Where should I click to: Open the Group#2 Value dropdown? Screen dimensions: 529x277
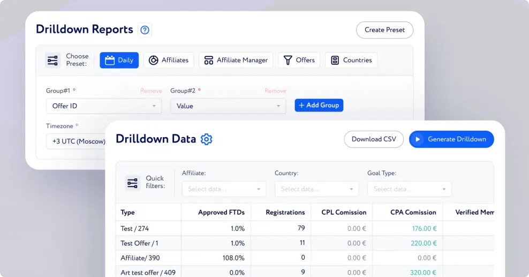click(x=228, y=106)
